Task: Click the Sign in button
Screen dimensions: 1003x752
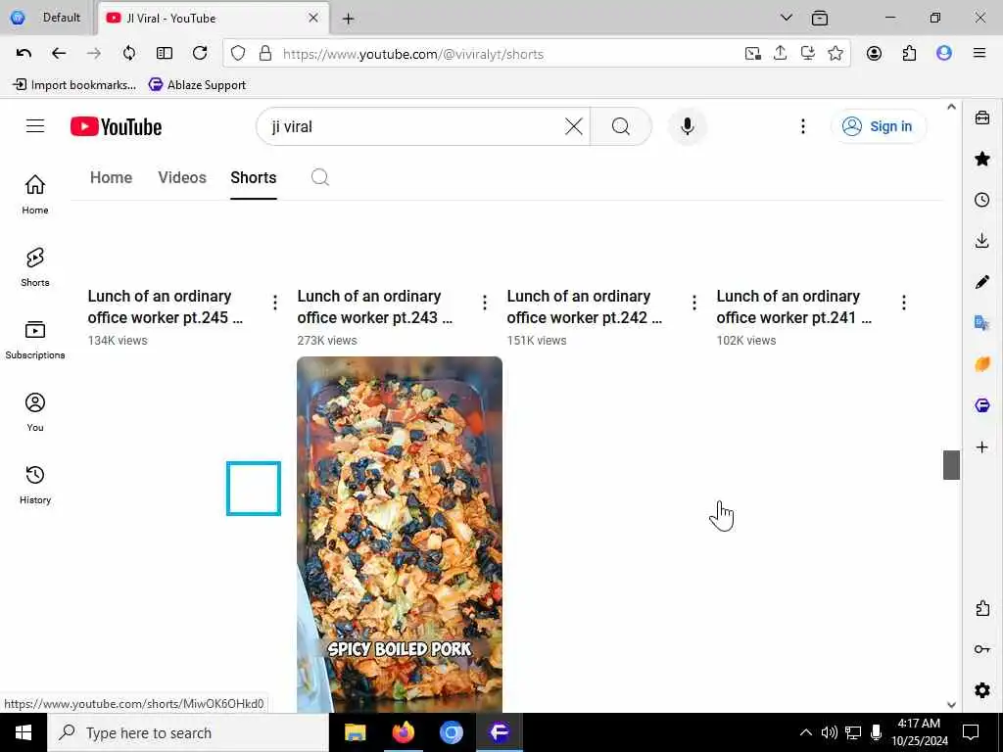Action: (x=879, y=126)
